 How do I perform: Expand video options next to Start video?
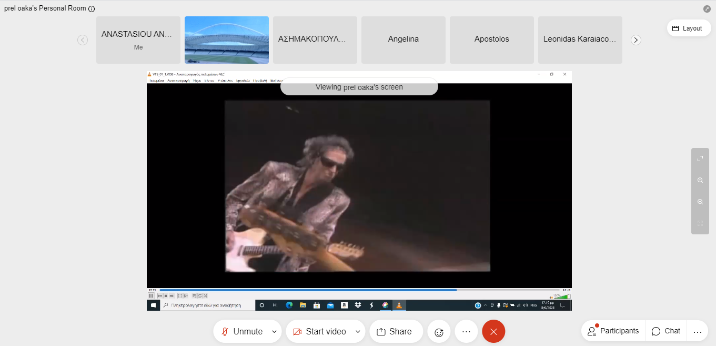click(358, 331)
